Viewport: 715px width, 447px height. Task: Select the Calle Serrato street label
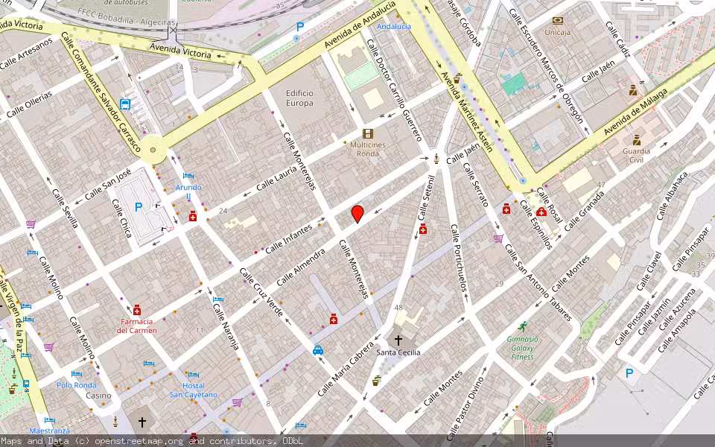click(x=476, y=184)
